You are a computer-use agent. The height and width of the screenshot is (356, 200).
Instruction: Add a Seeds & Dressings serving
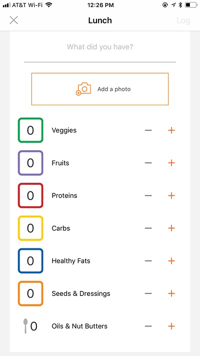pos(171,293)
